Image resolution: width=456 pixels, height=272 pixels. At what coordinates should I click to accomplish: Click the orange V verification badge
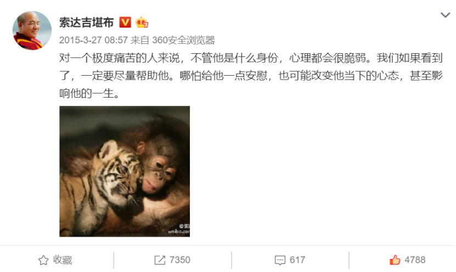coord(125,22)
